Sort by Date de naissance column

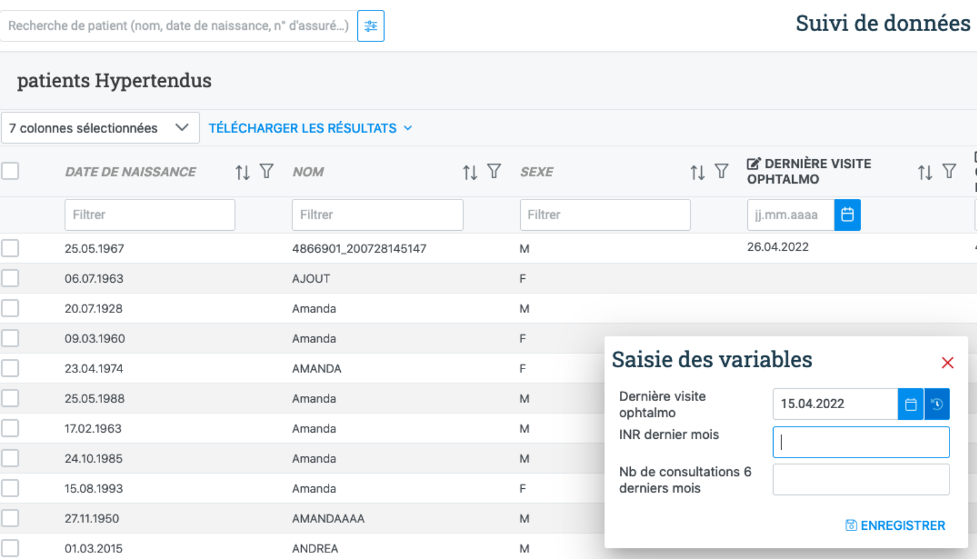coord(242,172)
